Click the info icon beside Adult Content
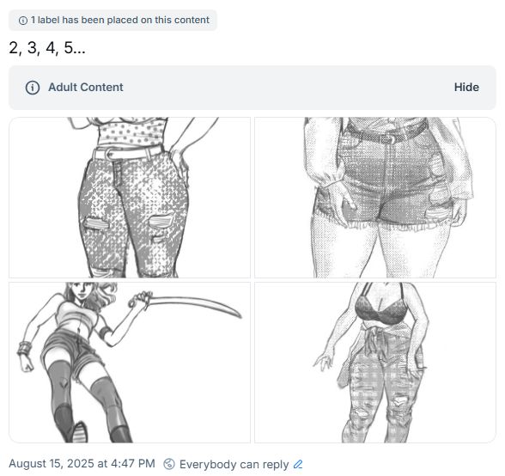Screen dimensions: 505x476 tap(33, 88)
